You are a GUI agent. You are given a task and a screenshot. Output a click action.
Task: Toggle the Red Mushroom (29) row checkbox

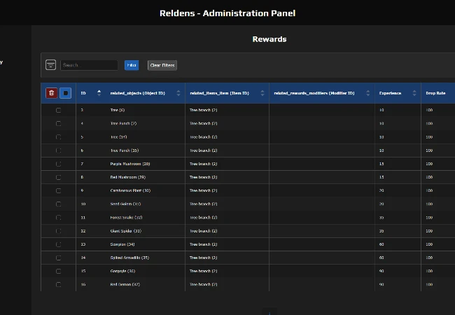click(x=58, y=177)
